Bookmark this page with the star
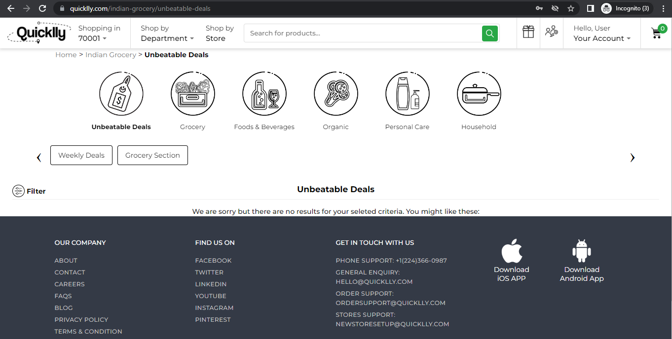The width and height of the screenshot is (672, 339). coord(571,8)
